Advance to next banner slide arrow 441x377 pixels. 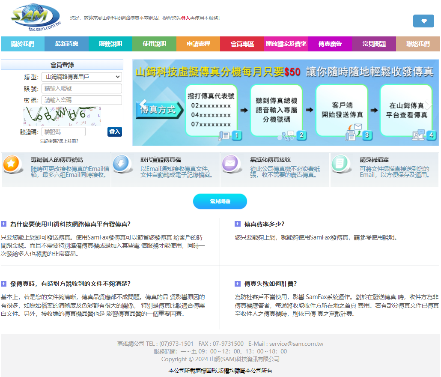click(428, 105)
